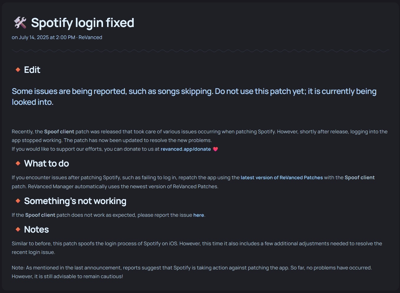The height and width of the screenshot is (293, 400).
Task: Click the wavy divider line under header
Action: click(200, 51)
